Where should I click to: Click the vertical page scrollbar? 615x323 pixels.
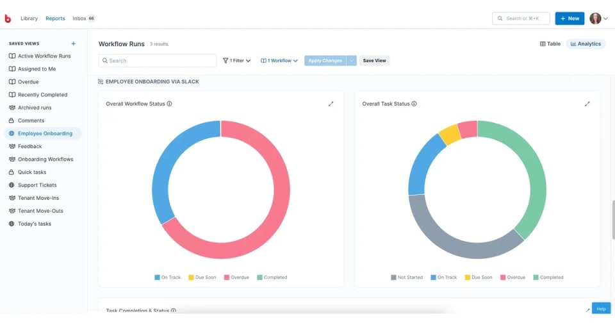613,220
